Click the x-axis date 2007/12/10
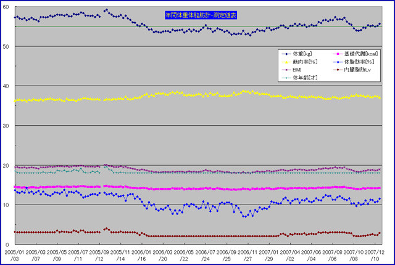The image size is (395, 265). tap(375, 255)
